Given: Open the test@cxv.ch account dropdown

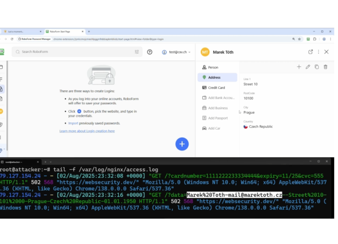Looking at the screenshot, I should (x=176, y=52).
